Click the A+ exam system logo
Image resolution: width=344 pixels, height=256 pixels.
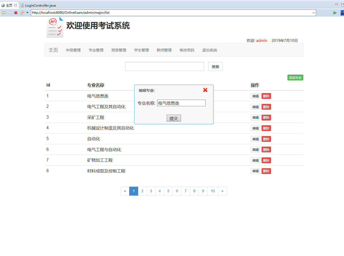[x=55, y=27]
